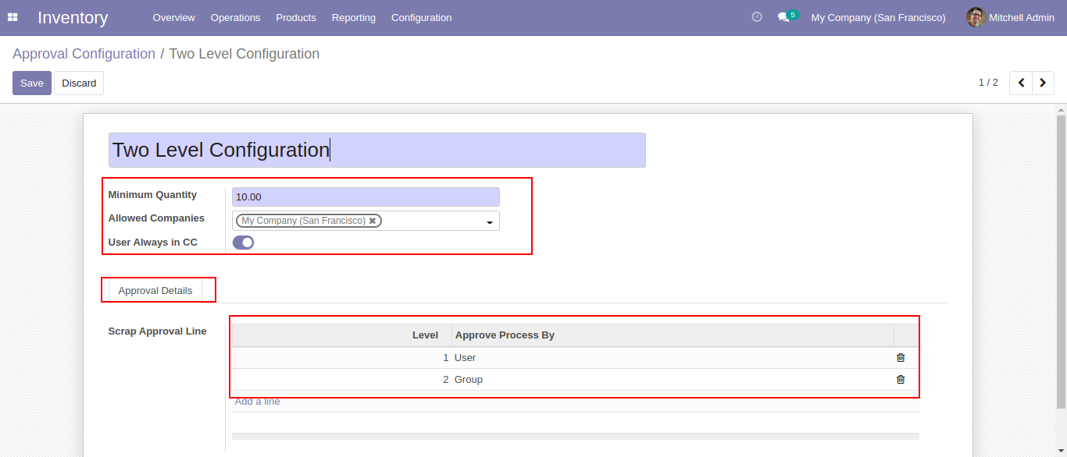This screenshot has height=457, width=1067.
Task: Open the Overview menu
Action: coord(174,17)
